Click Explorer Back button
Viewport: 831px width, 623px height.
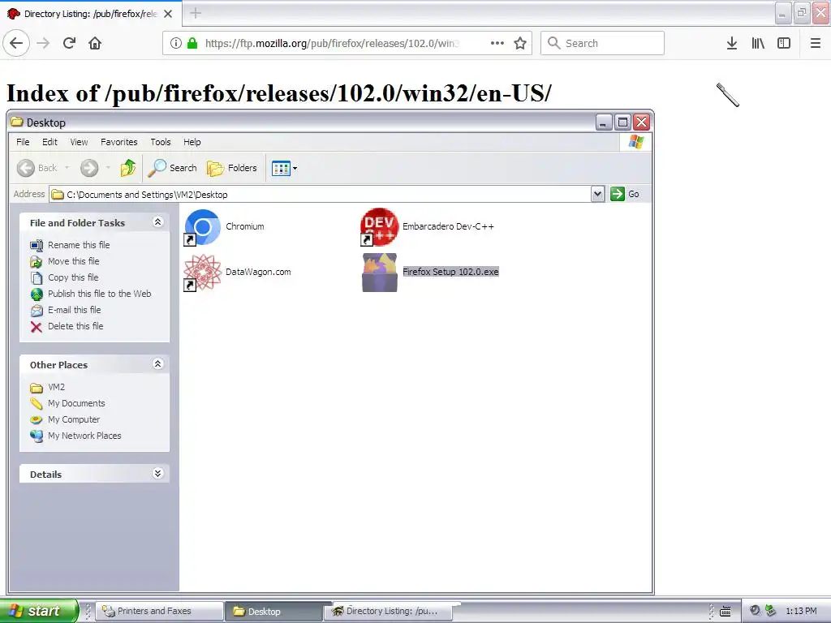37,168
